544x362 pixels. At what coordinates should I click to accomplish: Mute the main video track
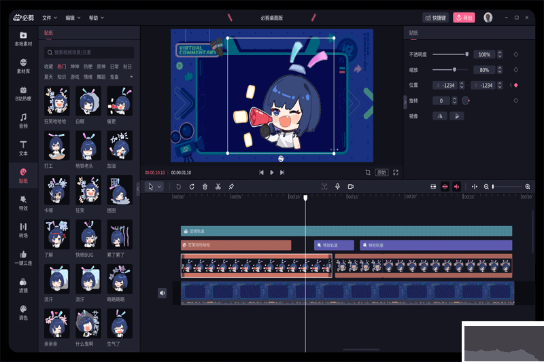click(x=163, y=293)
